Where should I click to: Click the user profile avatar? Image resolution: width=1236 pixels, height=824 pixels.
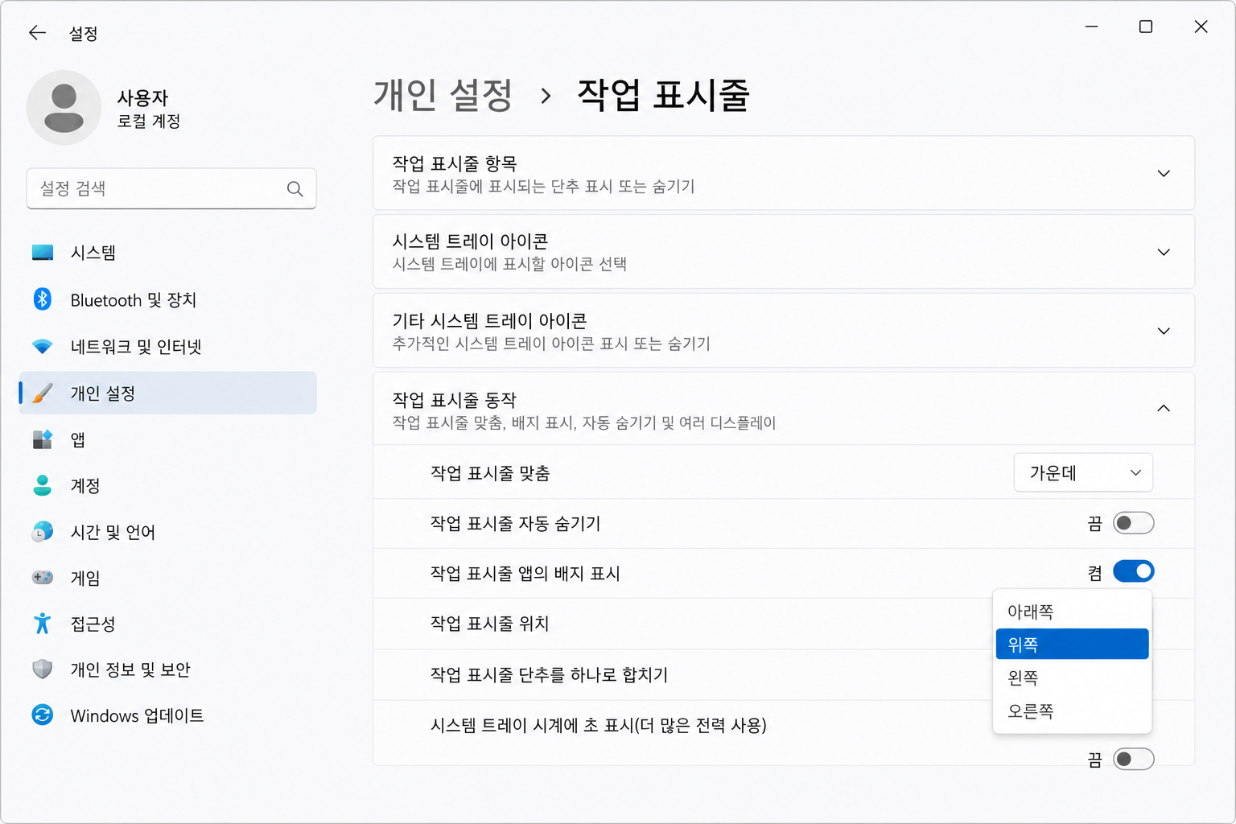[64, 108]
